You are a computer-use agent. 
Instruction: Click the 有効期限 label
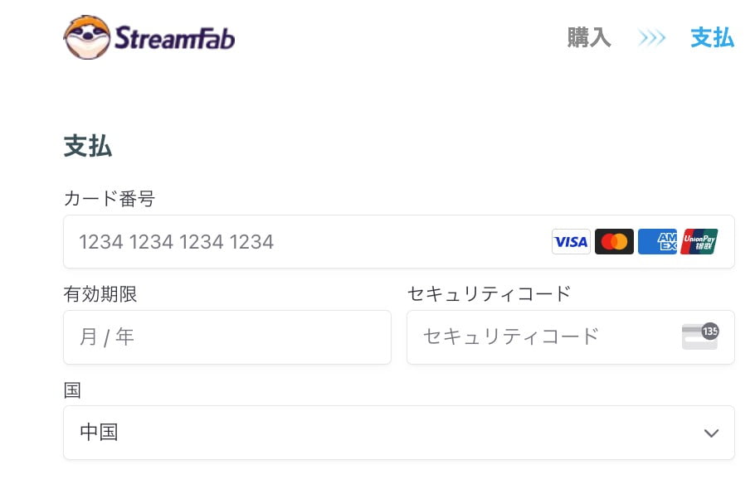100,293
